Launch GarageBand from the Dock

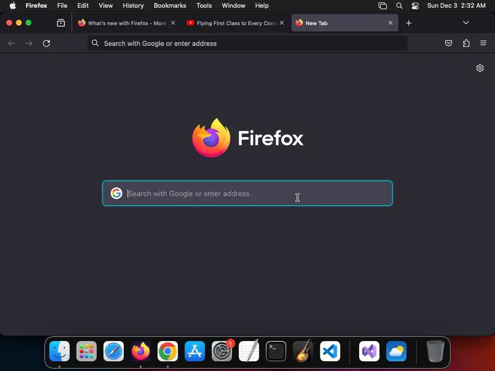point(303,351)
